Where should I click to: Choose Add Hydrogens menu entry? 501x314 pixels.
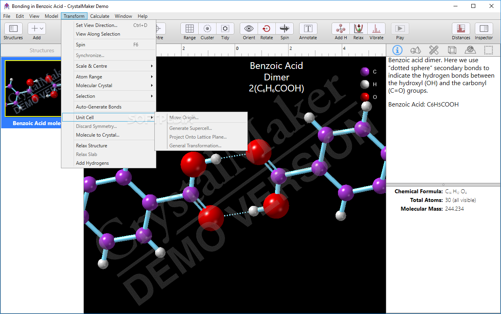109,163
